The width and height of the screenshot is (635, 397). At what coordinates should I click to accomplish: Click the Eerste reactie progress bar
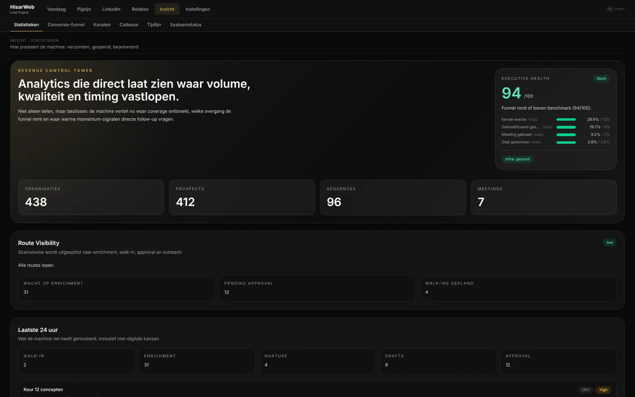click(x=566, y=120)
